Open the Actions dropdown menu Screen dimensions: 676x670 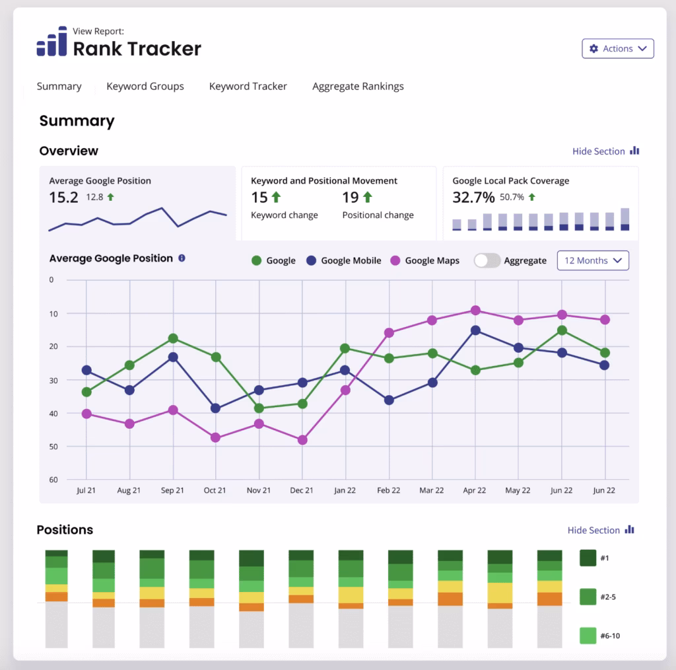[617, 48]
